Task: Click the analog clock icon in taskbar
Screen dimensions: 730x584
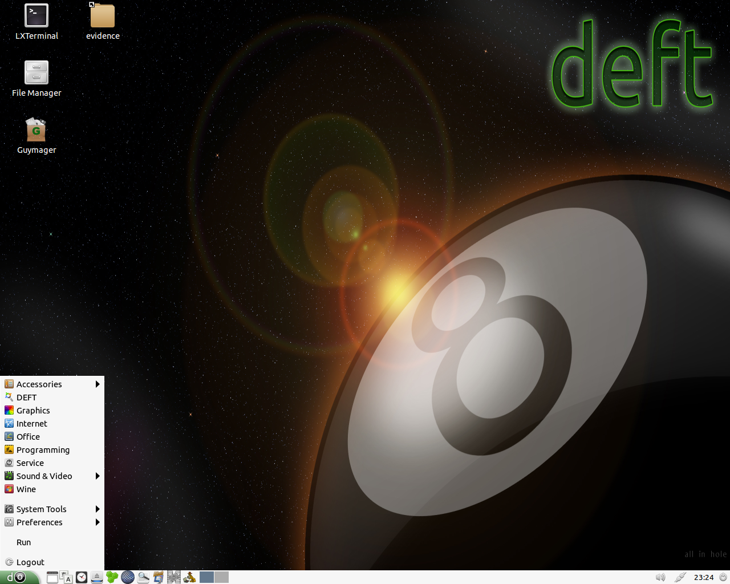Action: click(82, 577)
